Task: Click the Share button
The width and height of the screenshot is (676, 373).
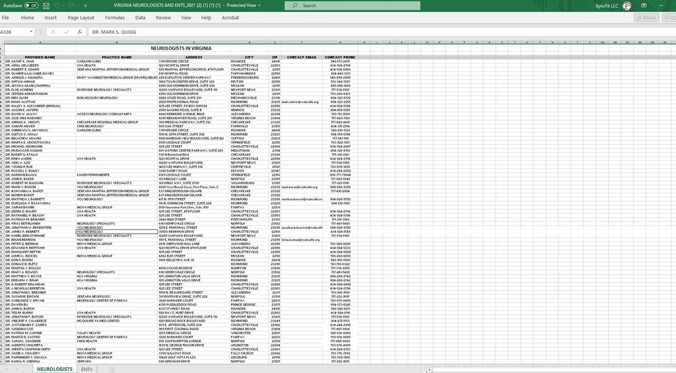Action: click(x=646, y=18)
